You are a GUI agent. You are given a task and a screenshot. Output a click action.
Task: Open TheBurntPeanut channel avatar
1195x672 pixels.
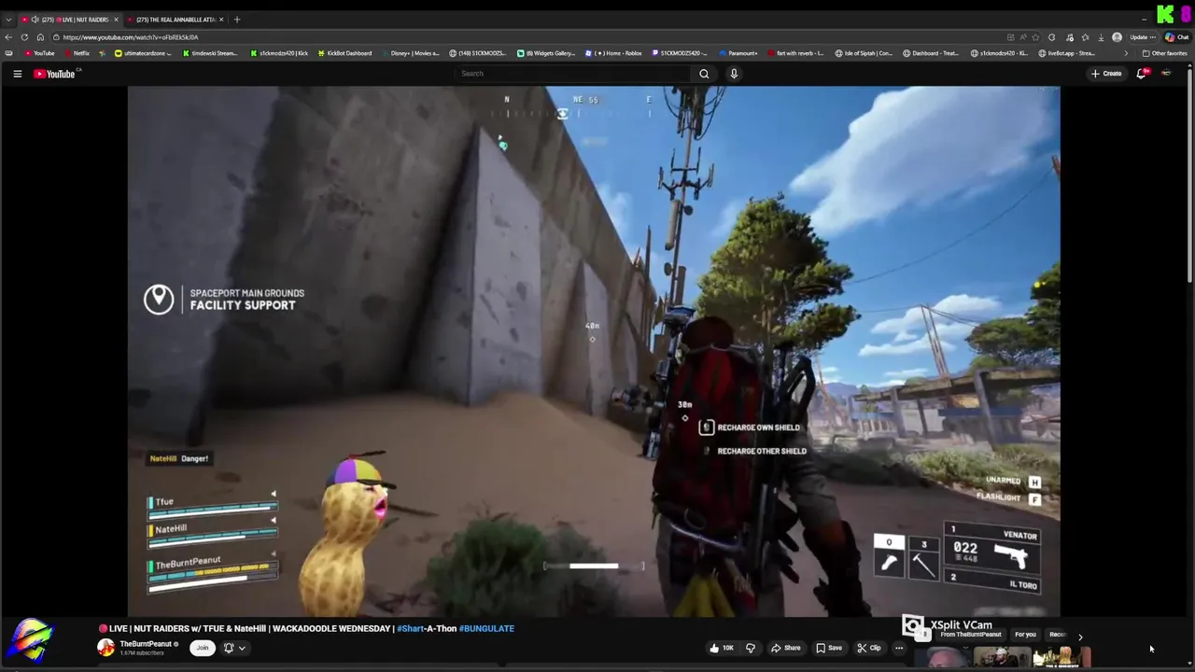[x=106, y=648]
